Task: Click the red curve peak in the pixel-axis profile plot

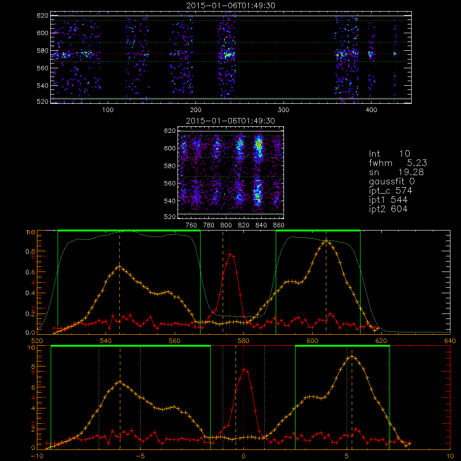Action: click(230, 254)
